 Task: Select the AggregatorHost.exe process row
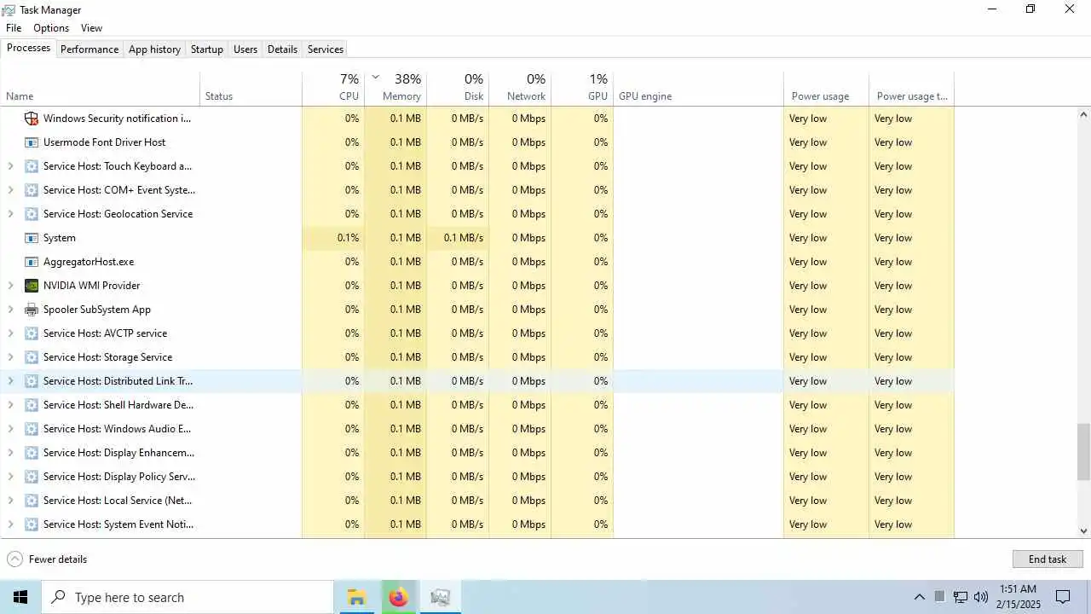[476, 262]
